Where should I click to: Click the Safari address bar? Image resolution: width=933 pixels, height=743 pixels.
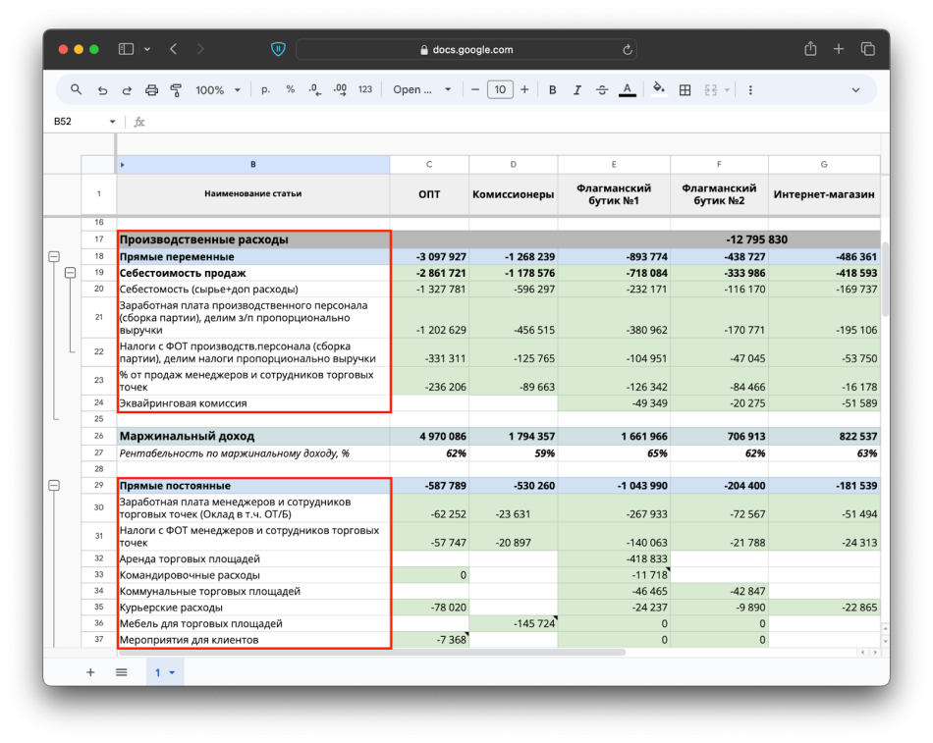466,49
